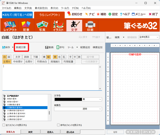Check 全てのフォントを表示する checkbox
Viewport: 160px width, 135px height.
[4, 125]
